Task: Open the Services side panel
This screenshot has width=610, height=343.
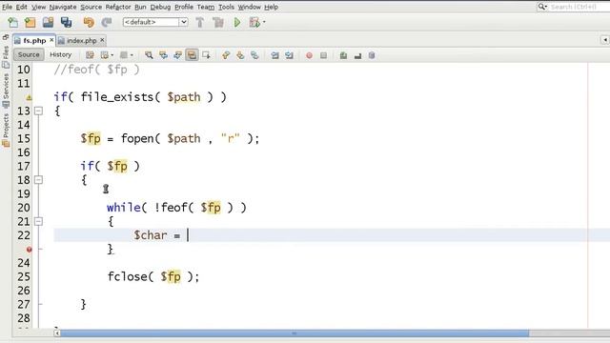Action: [x=6, y=91]
